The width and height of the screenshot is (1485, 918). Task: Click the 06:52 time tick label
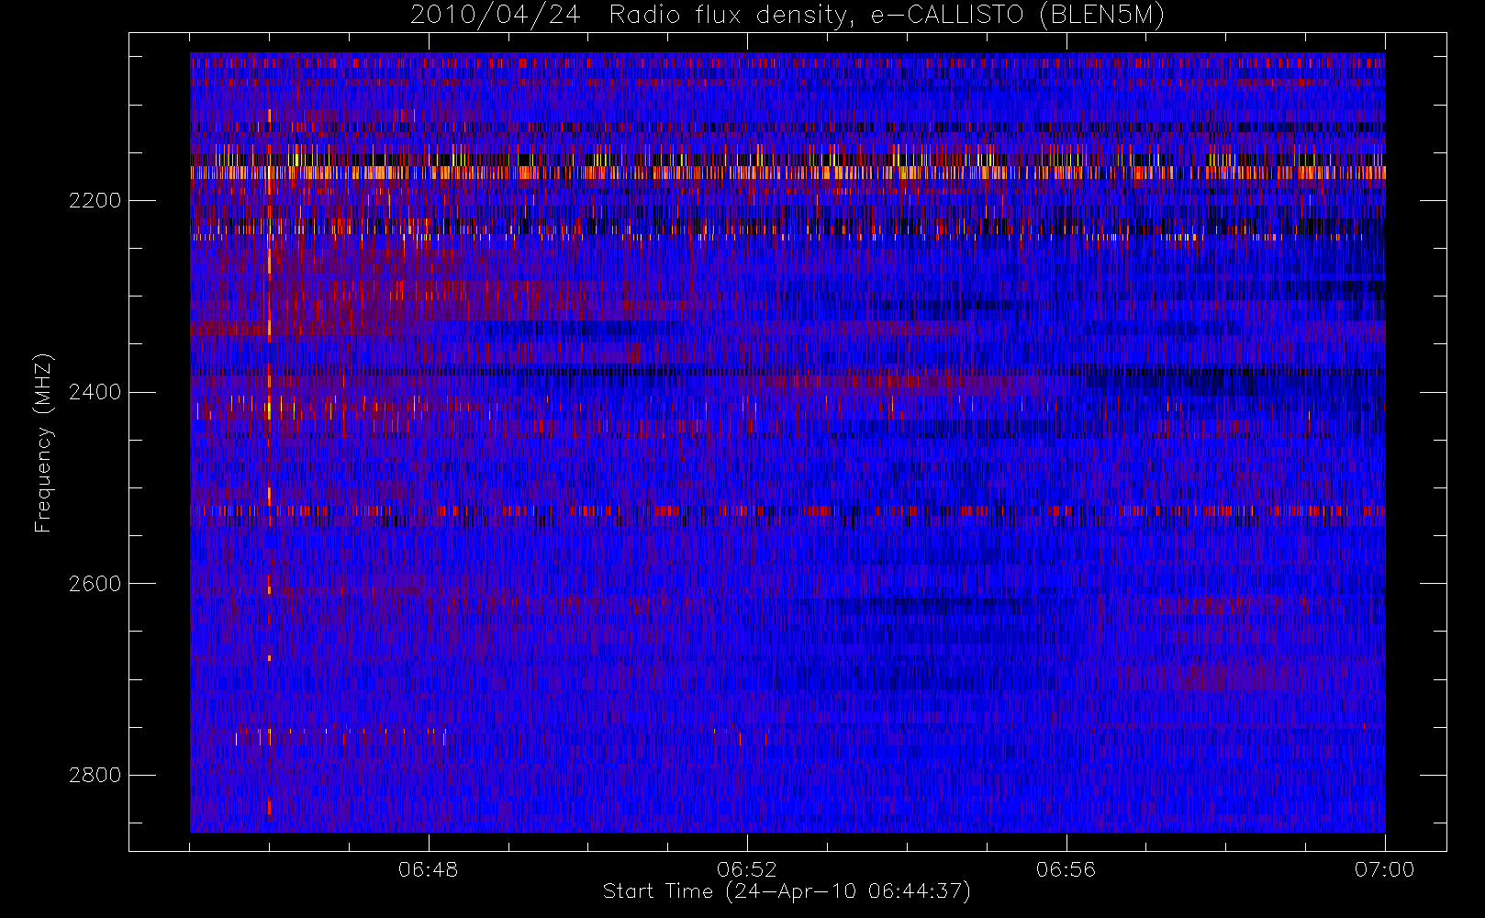[x=747, y=869]
